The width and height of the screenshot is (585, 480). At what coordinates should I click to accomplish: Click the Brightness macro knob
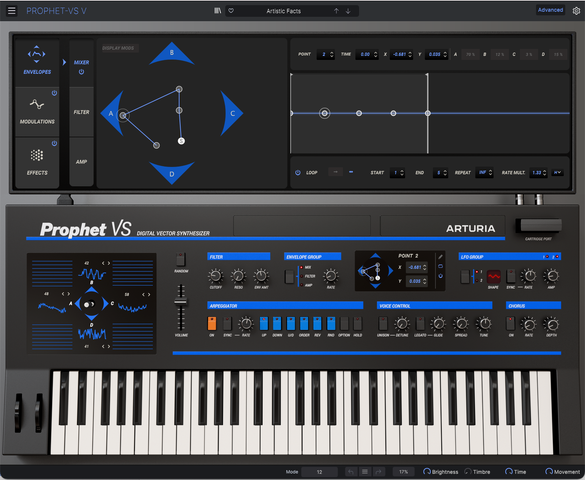coord(427,472)
